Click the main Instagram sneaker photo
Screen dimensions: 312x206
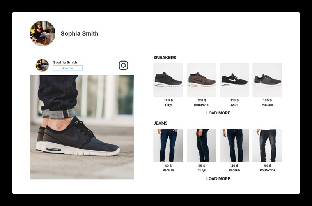(x=82, y=127)
